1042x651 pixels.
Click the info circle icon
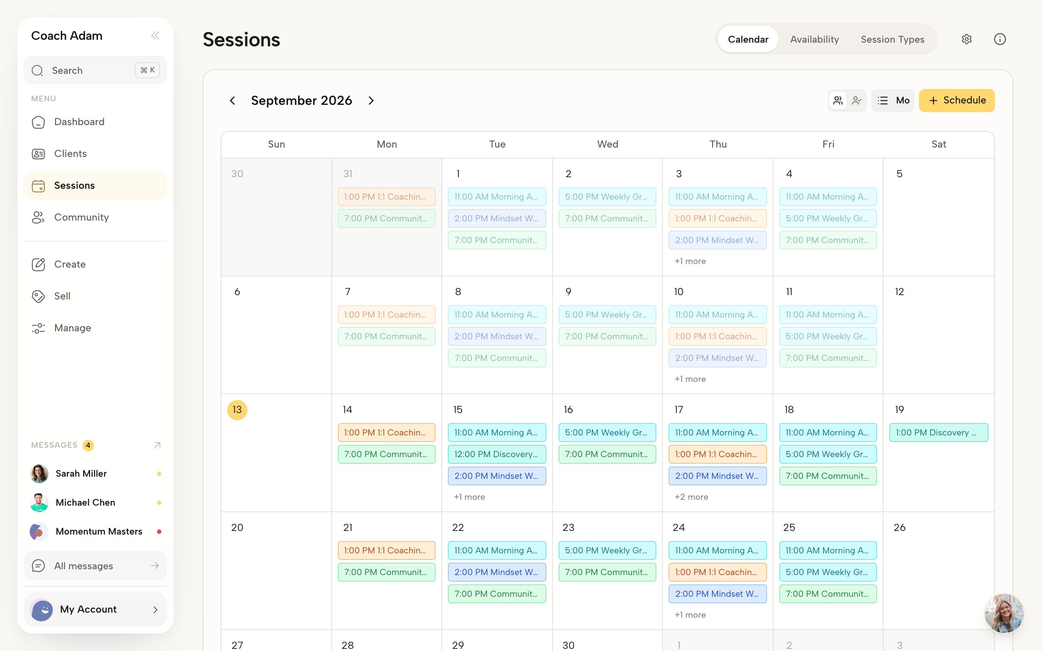(1000, 39)
